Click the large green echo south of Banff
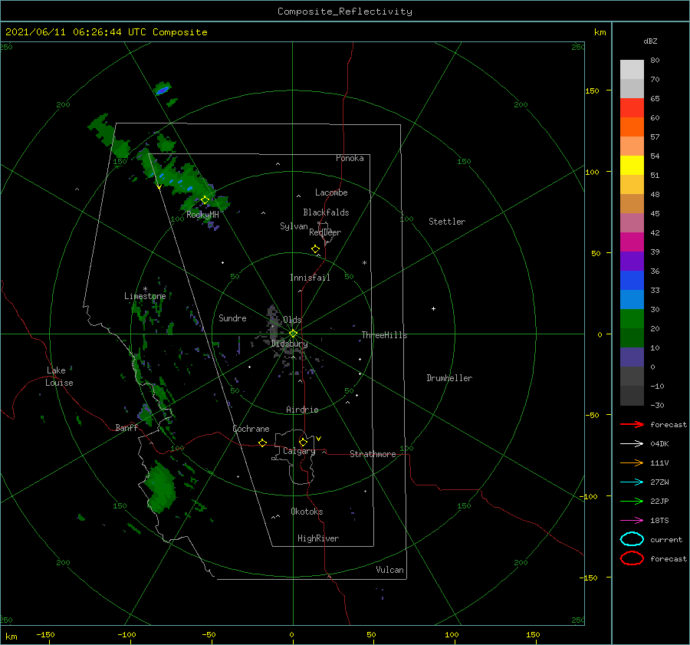The width and height of the screenshot is (690, 645). tap(161, 487)
